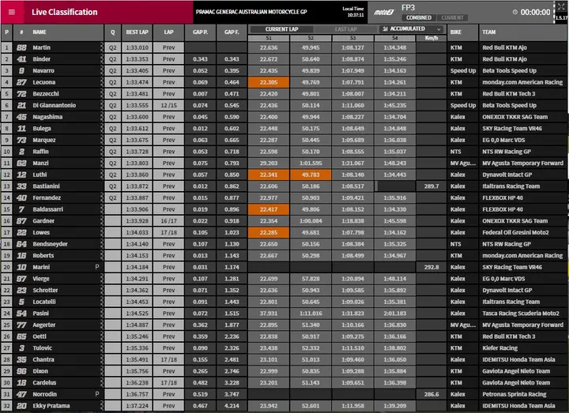Open Luthi's row options dots
Viewport: 569px width, 413px height.
click(x=102, y=175)
